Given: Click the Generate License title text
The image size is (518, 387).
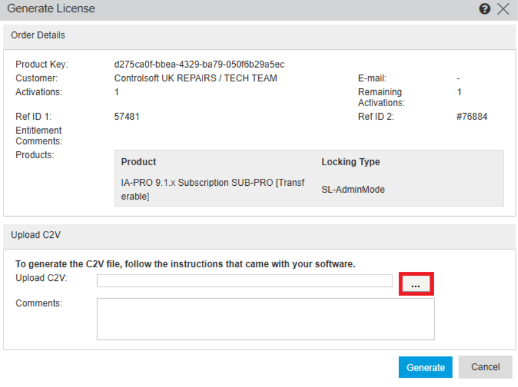Looking at the screenshot, I should coord(51,9).
